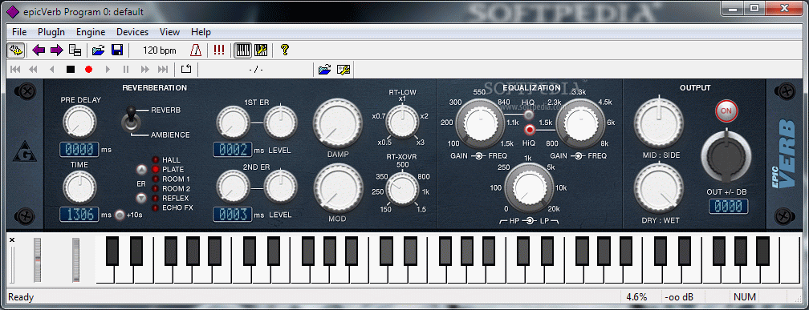Jump to start with rewind-to-beginning icon
This screenshot has width=809, height=310.
coord(15,69)
